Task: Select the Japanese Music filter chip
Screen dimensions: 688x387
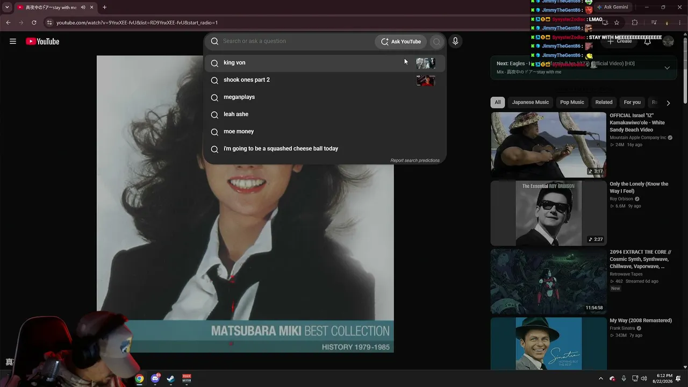Action: click(x=531, y=102)
